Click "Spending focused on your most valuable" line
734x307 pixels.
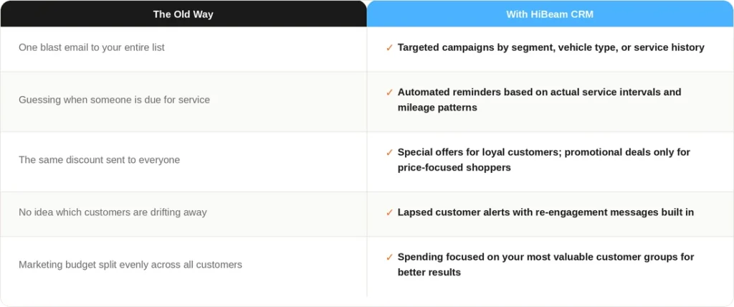pos(545,257)
